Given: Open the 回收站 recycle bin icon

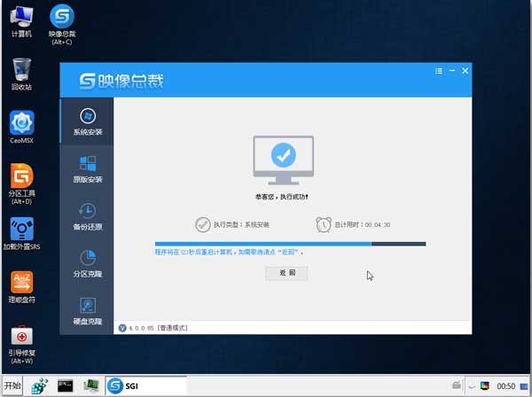Looking at the screenshot, I should pyautogui.click(x=21, y=74).
